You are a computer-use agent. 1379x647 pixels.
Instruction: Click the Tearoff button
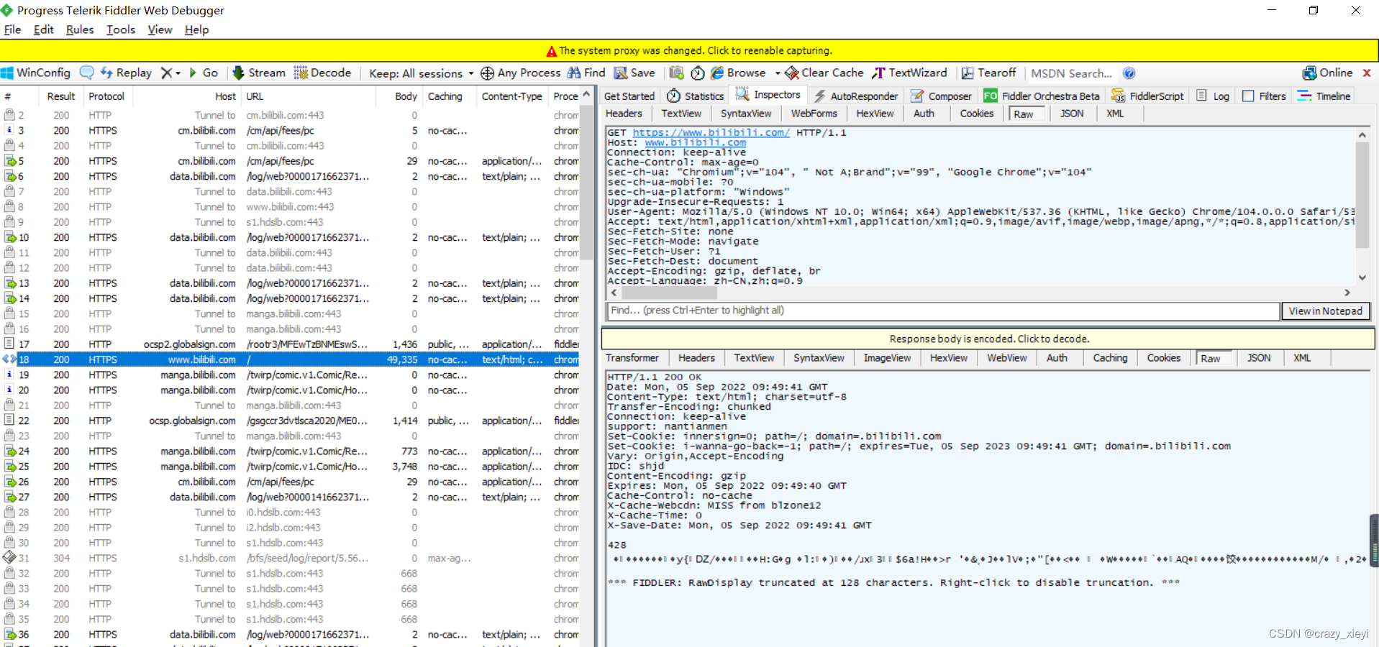click(989, 73)
